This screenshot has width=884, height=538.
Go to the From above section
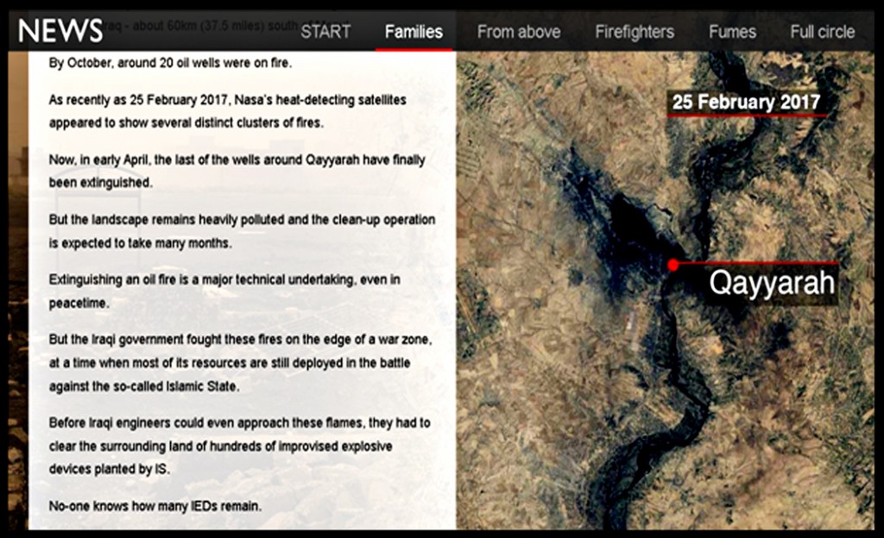click(519, 32)
